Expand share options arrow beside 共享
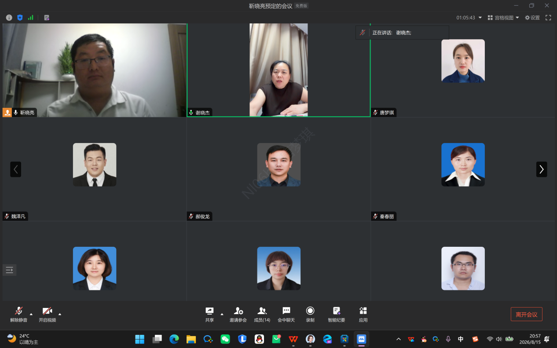The width and height of the screenshot is (557, 348). tap(222, 314)
